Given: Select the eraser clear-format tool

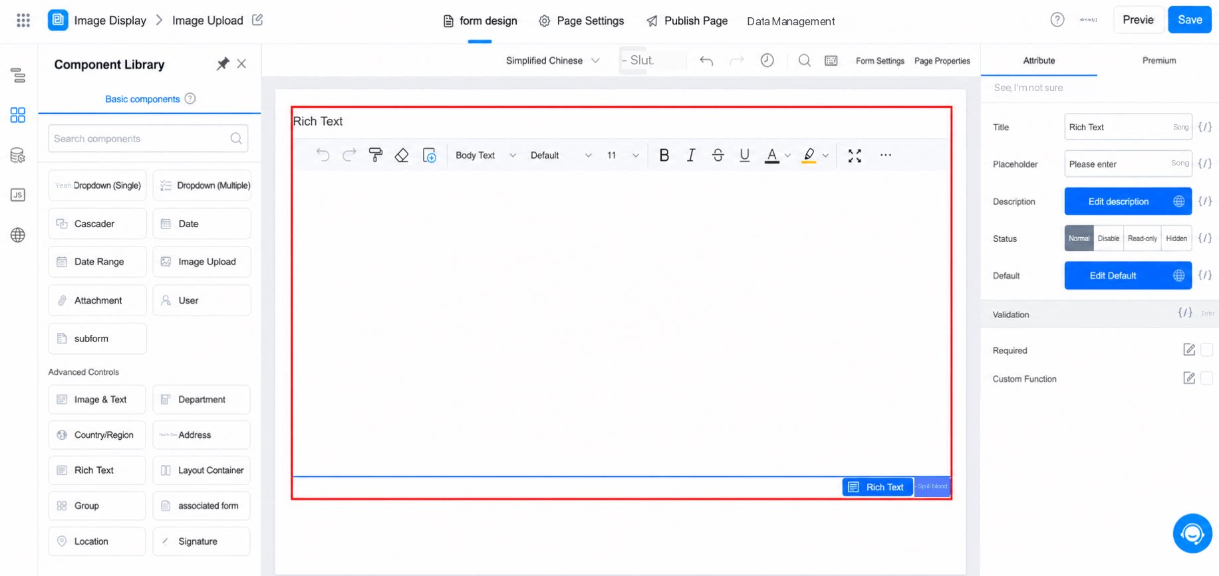Looking at the screenshot, I should (x=402, y=155).
